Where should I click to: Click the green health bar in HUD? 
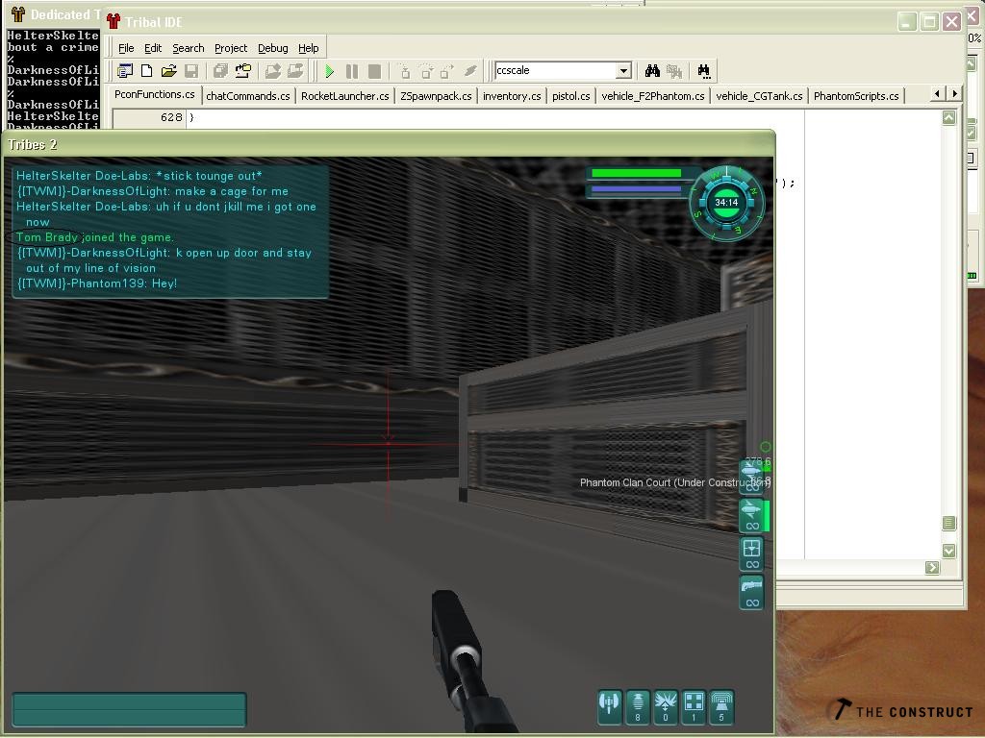[637, 173]
